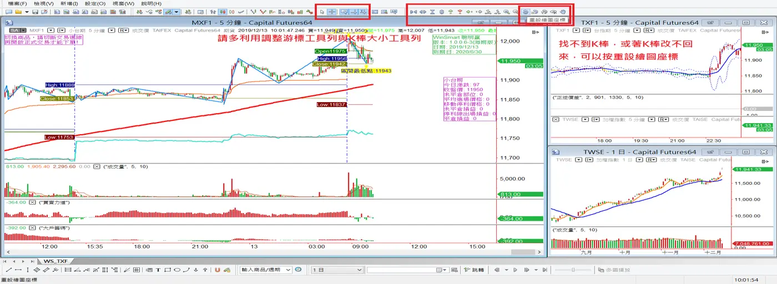Click the globe icon next to symbol input
Viewport: 777px width, 284px height.
coord(298,269)
